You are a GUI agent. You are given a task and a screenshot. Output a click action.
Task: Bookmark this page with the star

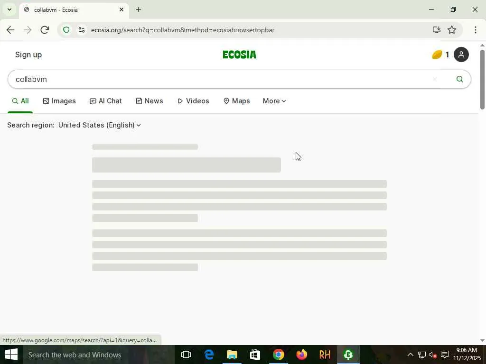pyautogui.click(x=452, y=30)
